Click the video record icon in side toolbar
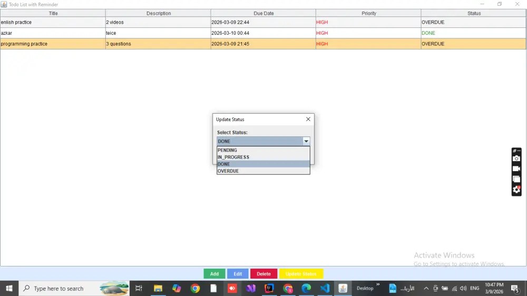Viewport: 527px width, 296px height. (x=516, y=169)
